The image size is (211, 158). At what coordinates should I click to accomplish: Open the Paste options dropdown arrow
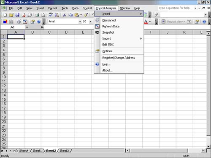81,15
